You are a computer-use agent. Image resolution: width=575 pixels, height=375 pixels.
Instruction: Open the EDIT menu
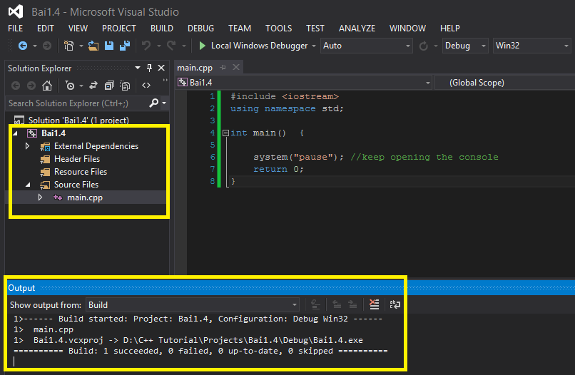tap(46, 29)
